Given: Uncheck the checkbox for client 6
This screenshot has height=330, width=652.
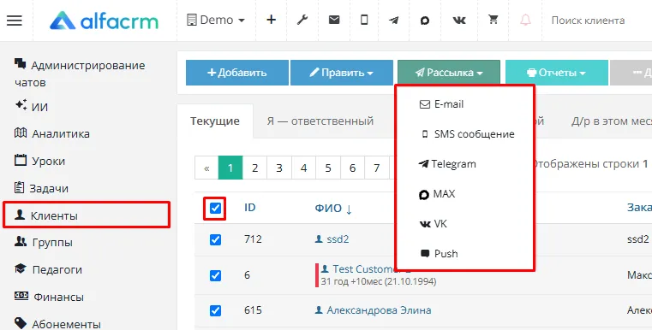Looking at the screenshot, I should (215, 275).
